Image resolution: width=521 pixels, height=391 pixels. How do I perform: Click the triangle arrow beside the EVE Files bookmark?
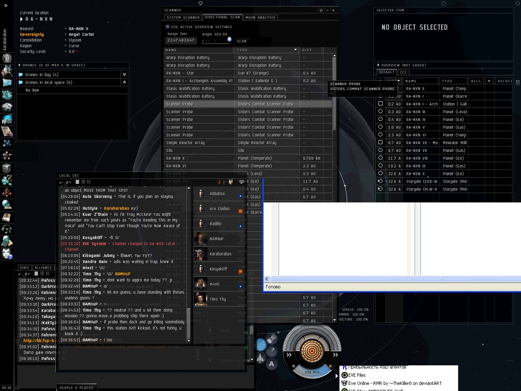coord(337,376)
